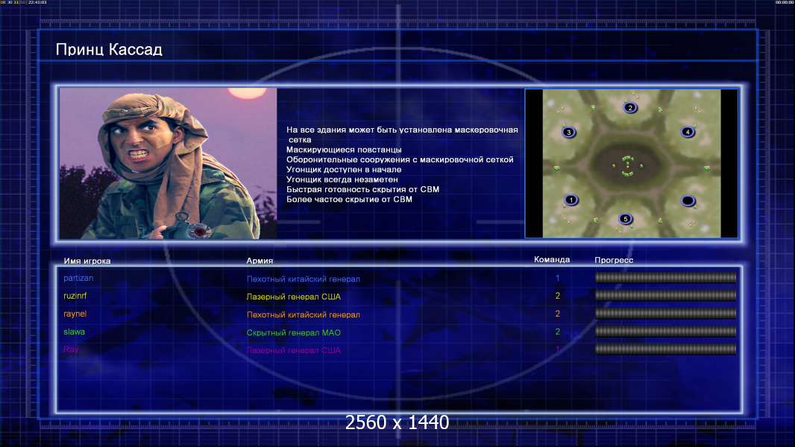The width and height of the screenshot is (795, 447).
Task: Click the line Угонщик всегда незаметен
Action: pyautogui.click(x=342, y=180)
